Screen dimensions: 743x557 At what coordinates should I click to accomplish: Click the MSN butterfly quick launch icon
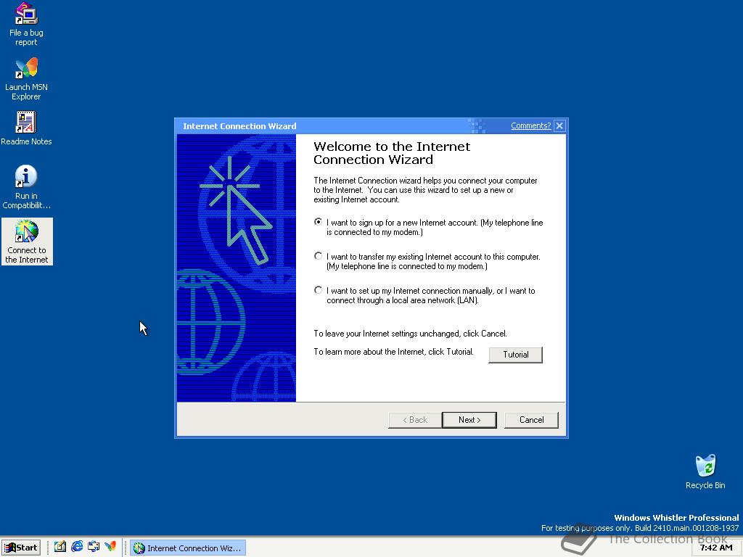pyautogui.click(x=110, y=547)
